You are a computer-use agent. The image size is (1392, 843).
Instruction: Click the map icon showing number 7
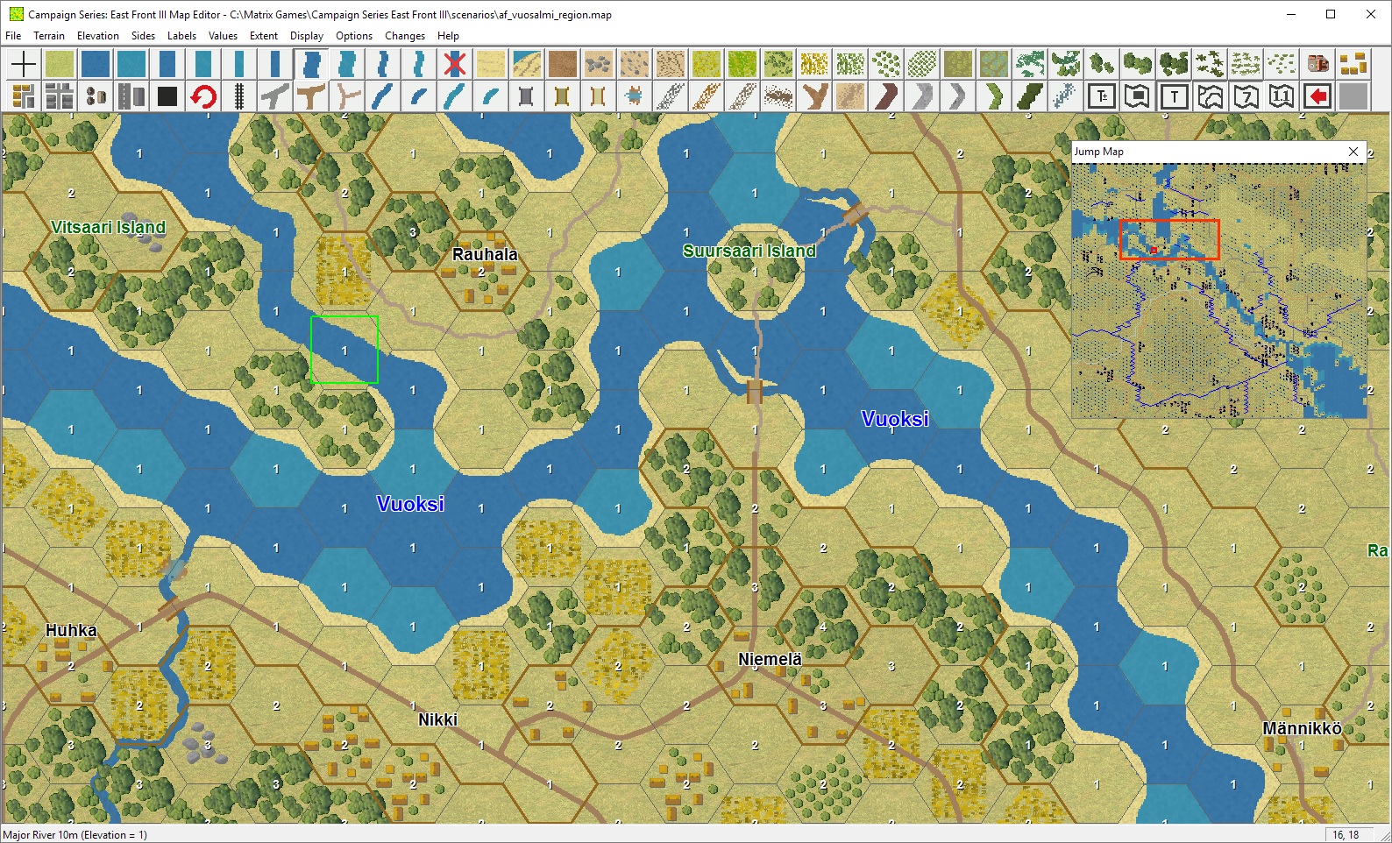1245,96
